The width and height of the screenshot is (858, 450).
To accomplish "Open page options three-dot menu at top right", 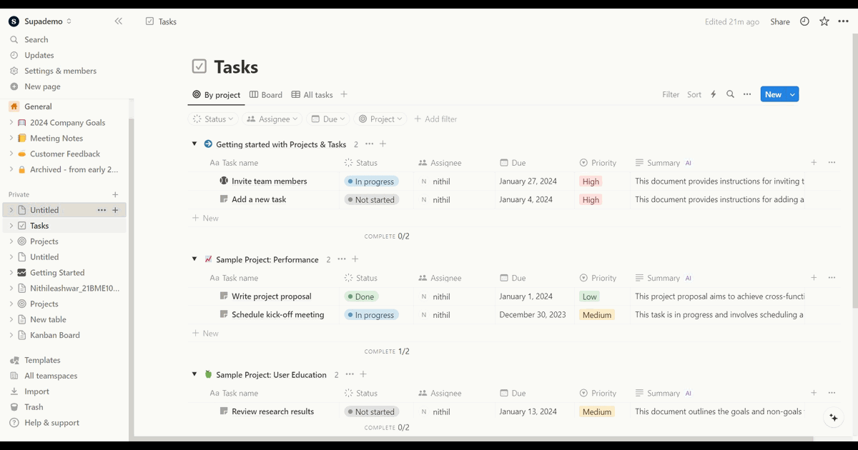I will pos(844,22).
